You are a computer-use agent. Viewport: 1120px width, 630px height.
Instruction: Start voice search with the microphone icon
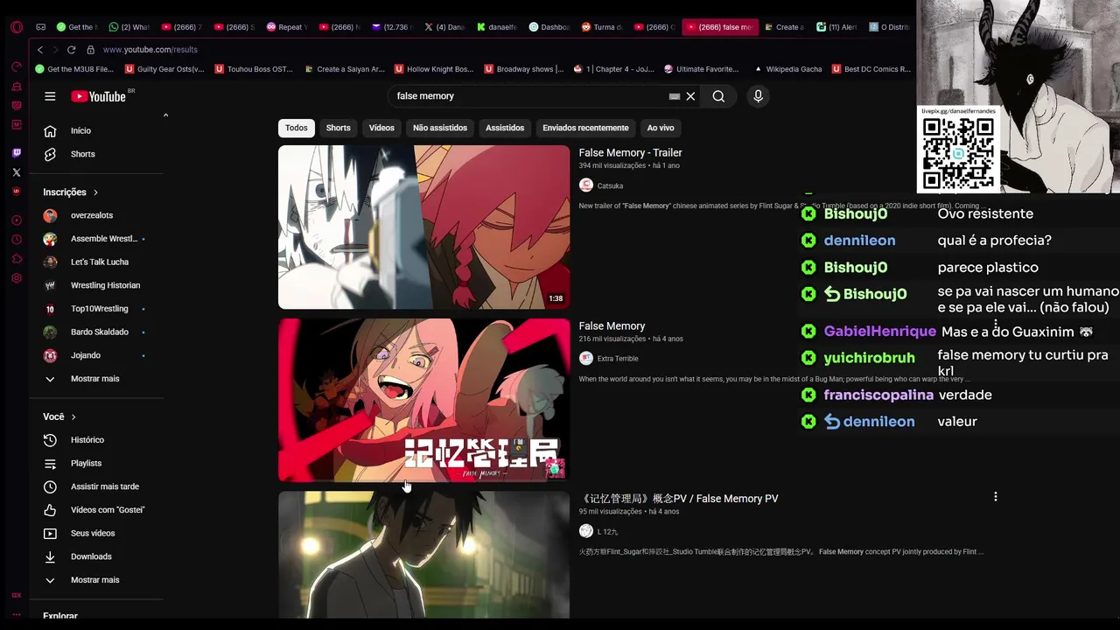coord(759,96)
